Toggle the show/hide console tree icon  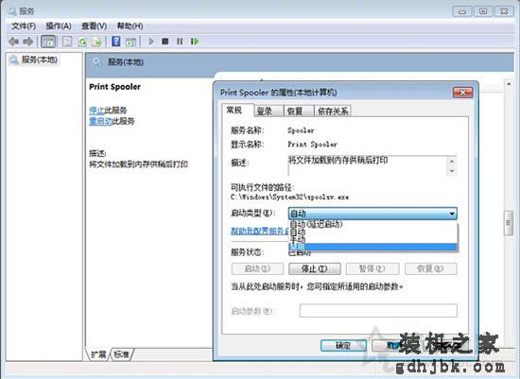click(48, 42)
